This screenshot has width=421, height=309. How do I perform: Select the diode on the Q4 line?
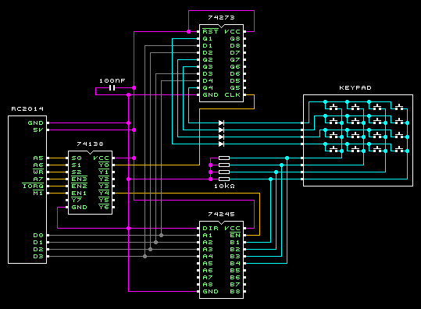pos(221,123)
